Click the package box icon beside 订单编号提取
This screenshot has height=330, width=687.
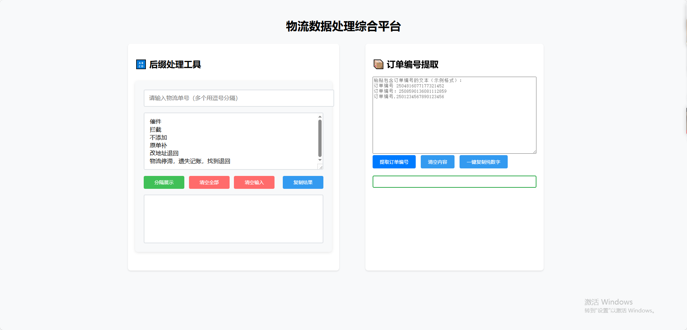[x=378, y=64]
